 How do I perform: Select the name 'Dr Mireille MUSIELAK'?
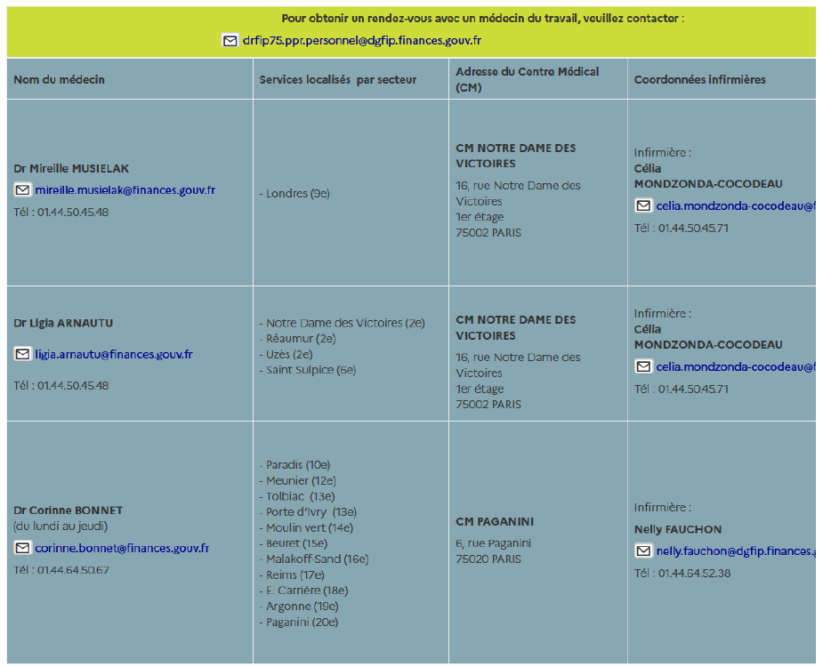[71, 168]
